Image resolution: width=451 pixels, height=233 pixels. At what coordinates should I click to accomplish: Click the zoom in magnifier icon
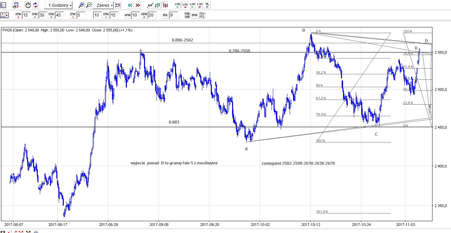[81, 5]
